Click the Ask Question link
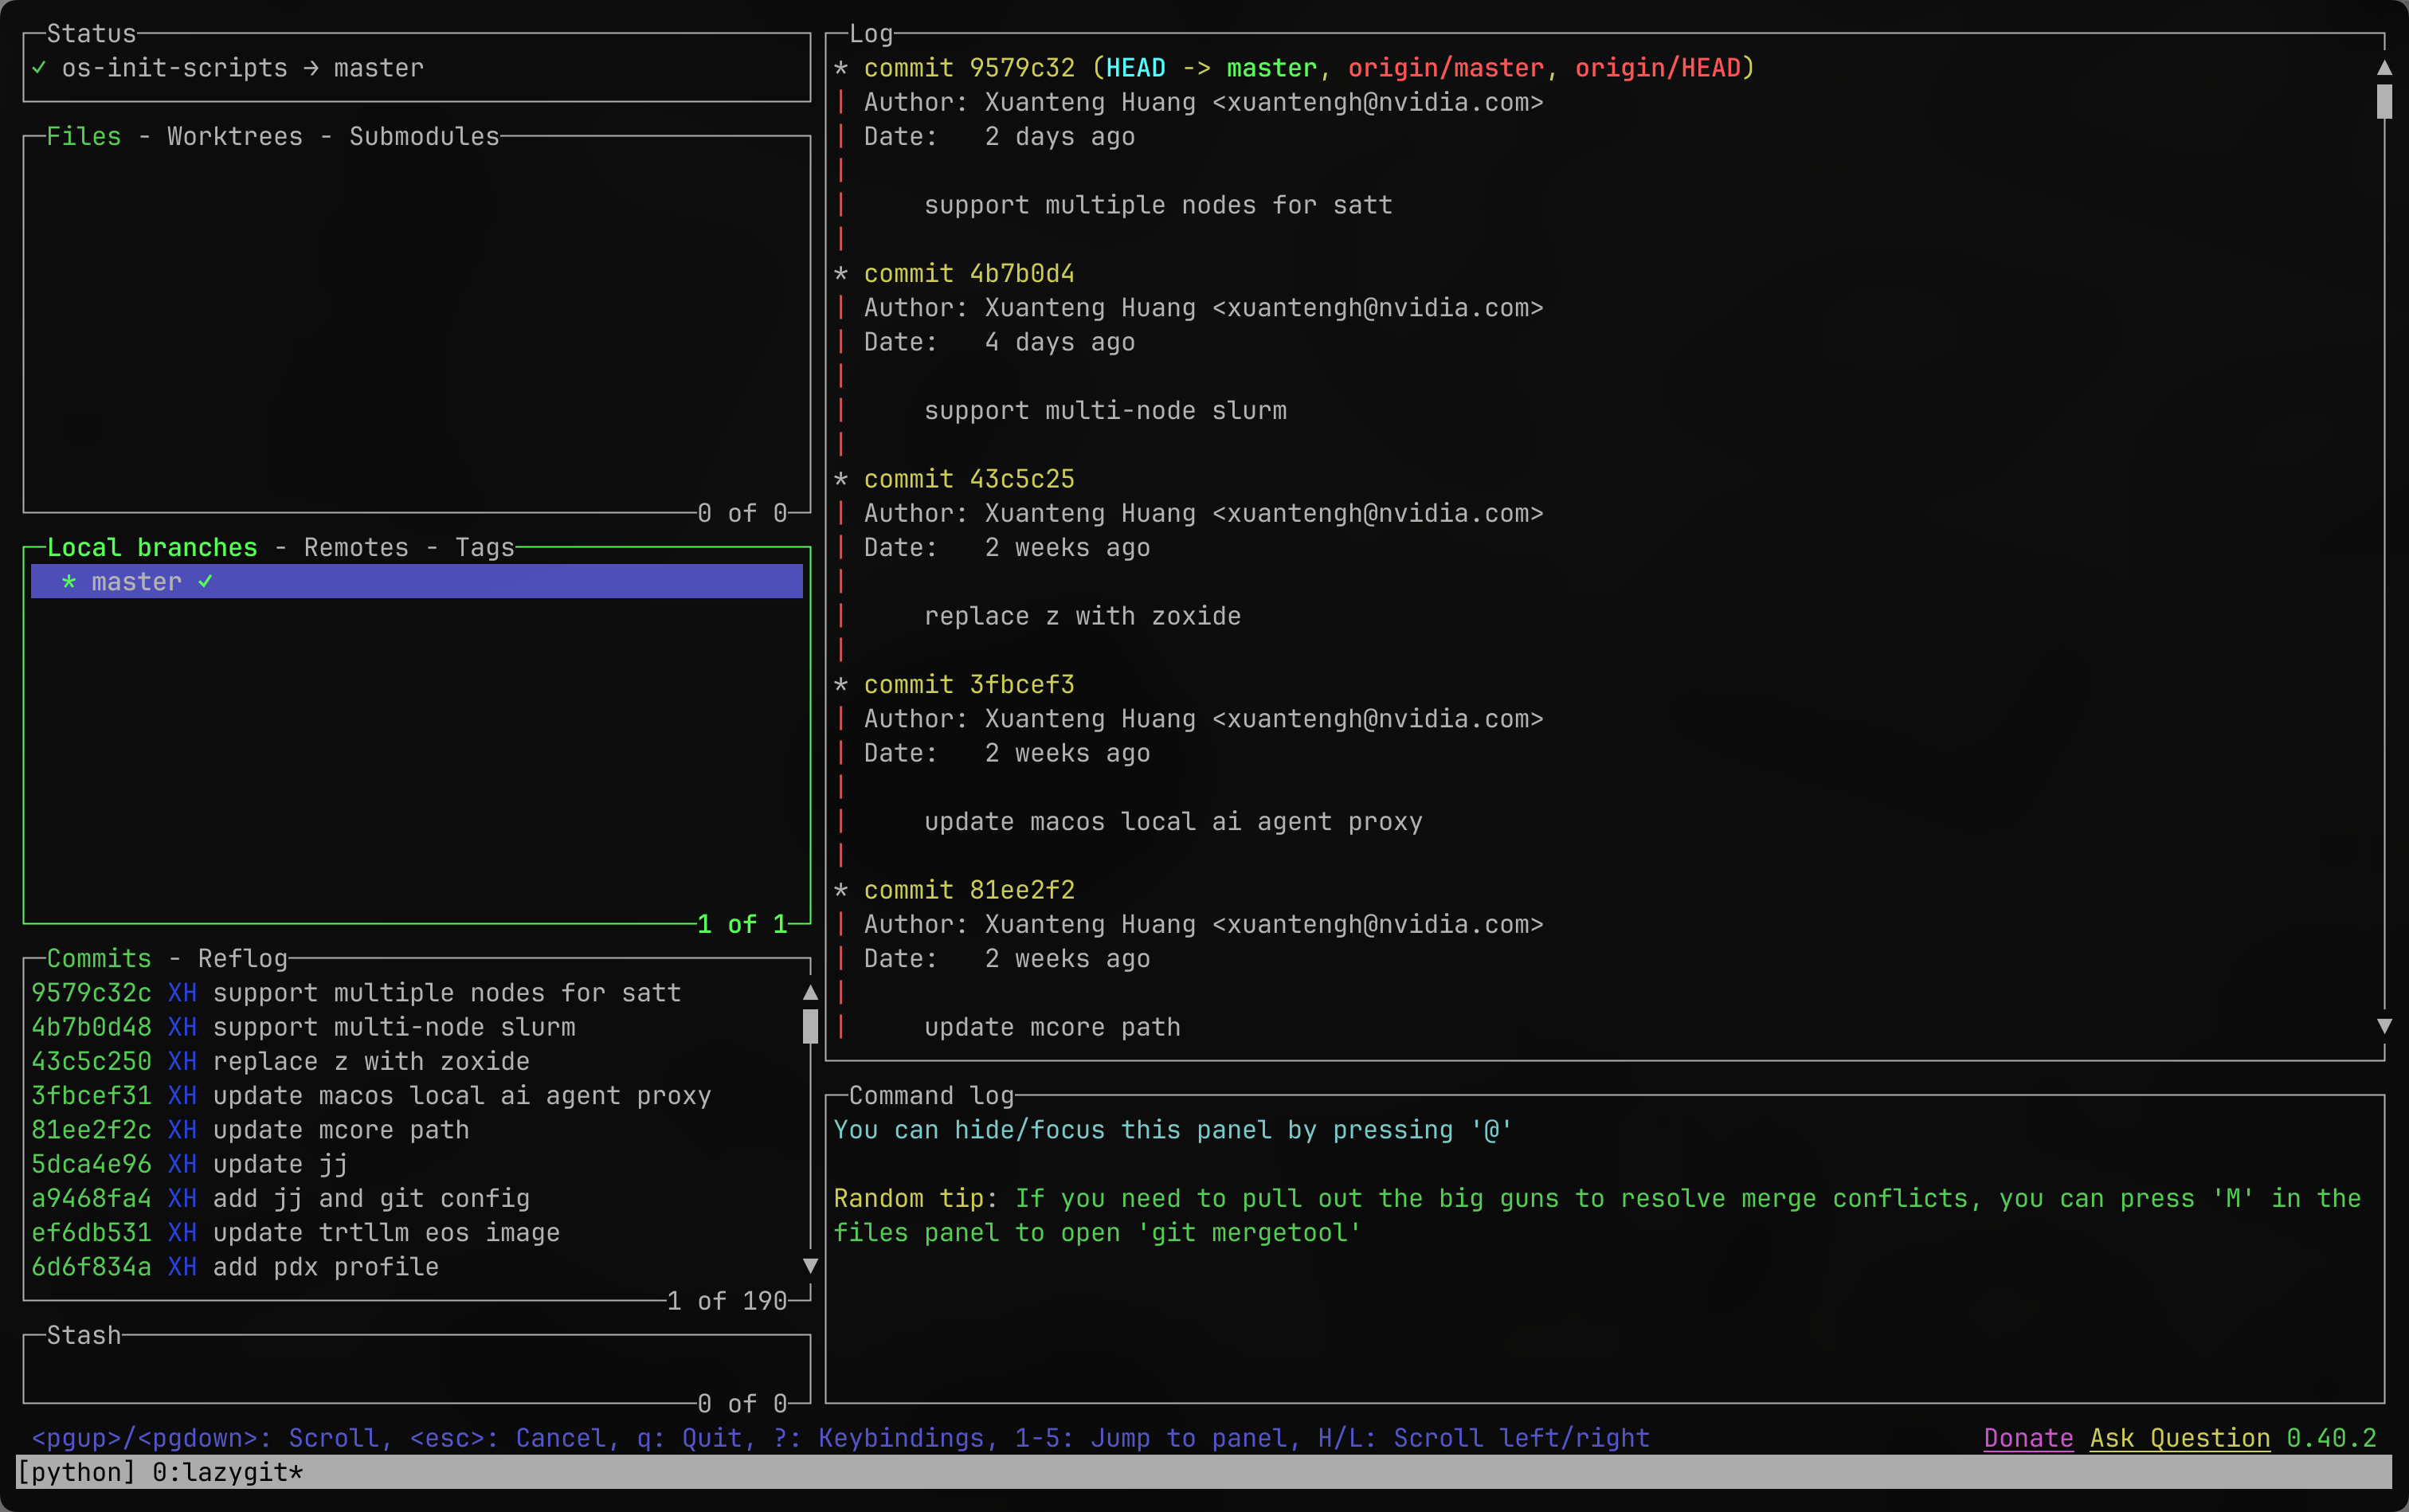2409x1512 pixels. point(2180,1437)
